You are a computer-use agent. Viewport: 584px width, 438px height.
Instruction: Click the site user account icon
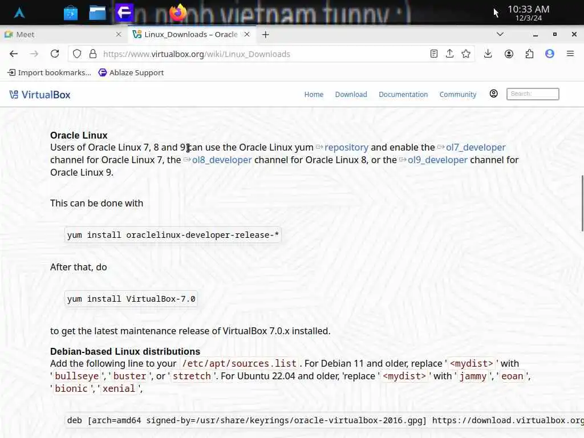[x=493, y=94]
